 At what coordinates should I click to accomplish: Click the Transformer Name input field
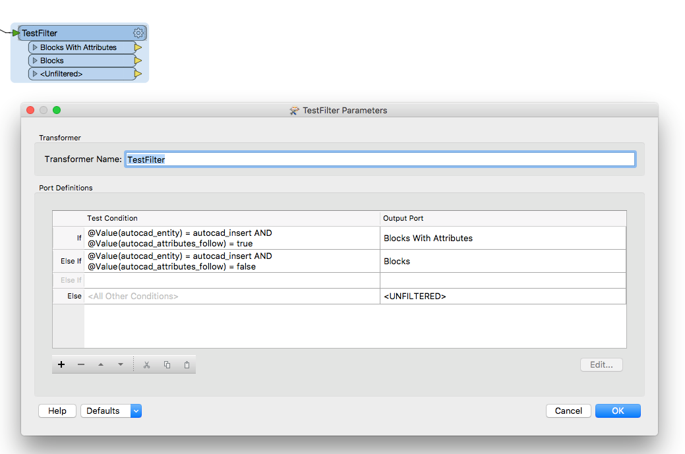pyautogui.click(x=379, y=159)
